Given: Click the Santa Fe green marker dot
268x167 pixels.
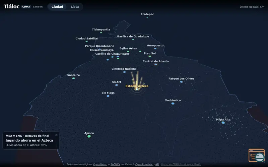Looking at the screenshot, I should pyautogui.click(x=73, y=78).
